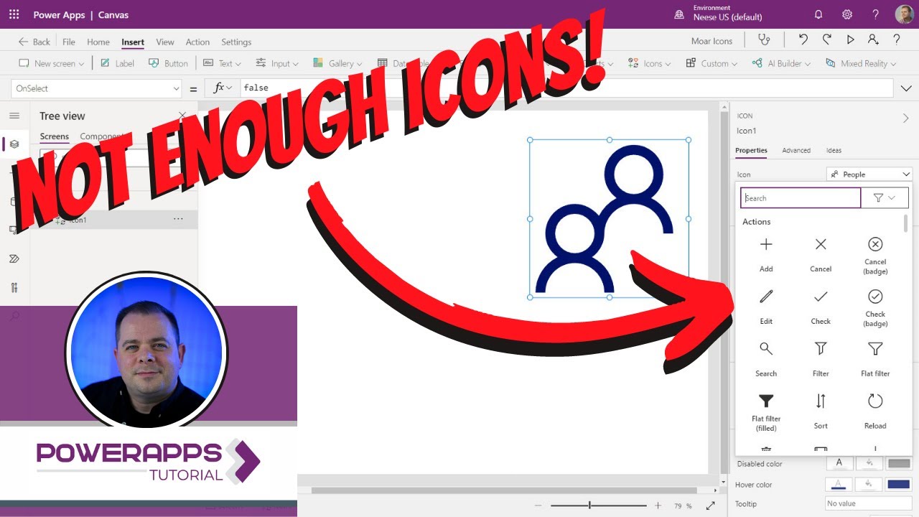Image resolution: width=919 pixels, height=517 pixels.
Task: Share the app with person-plus icon
Action: tap(873, 40)
